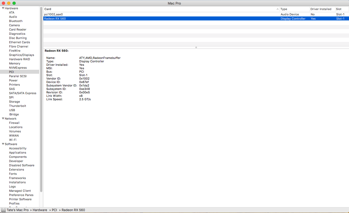Sort by Driver Installed column header
The width and height of the screenshot is (349, 213).
coord(322,9)
